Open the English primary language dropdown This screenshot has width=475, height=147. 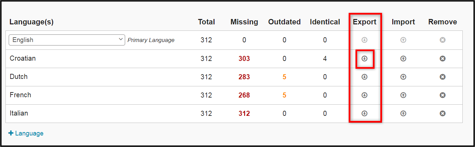pyautogui.click(x=67, y=40)
